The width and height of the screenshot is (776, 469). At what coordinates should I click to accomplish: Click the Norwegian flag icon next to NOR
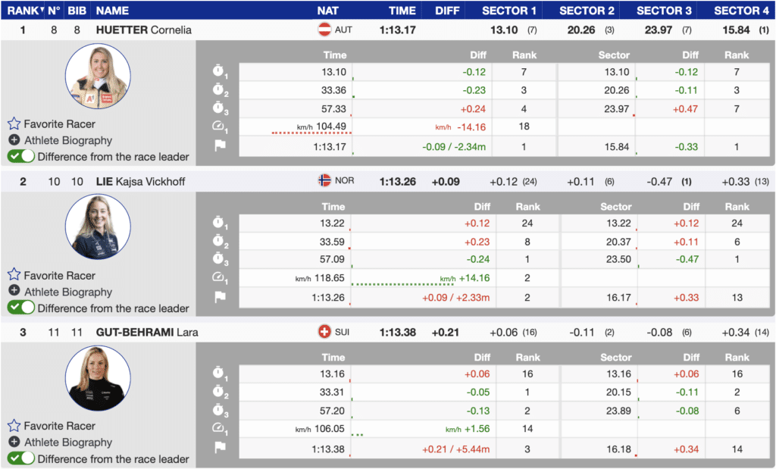pos(324,181)
